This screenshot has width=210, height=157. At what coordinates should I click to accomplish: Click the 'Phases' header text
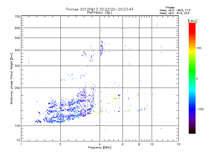pyautogui.click(x=170, y=8)
